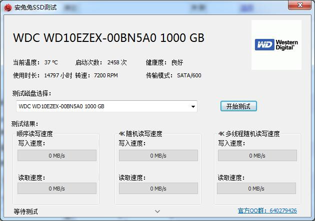Click the Western Digital logo image
The height and width of the screenshot is (221, 315).
pos(276,45)
